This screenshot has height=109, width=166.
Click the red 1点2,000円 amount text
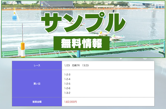pyautogui.click(x=71, y=102)
